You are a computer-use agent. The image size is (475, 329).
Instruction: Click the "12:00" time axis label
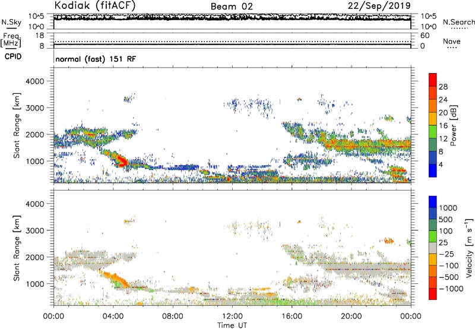[232, 317]
